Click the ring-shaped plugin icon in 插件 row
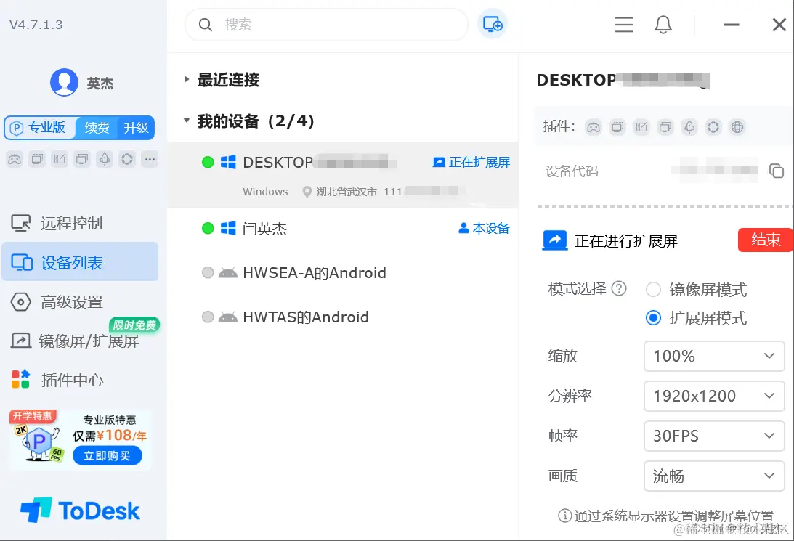The image size is (794, 541). [713, 127]
